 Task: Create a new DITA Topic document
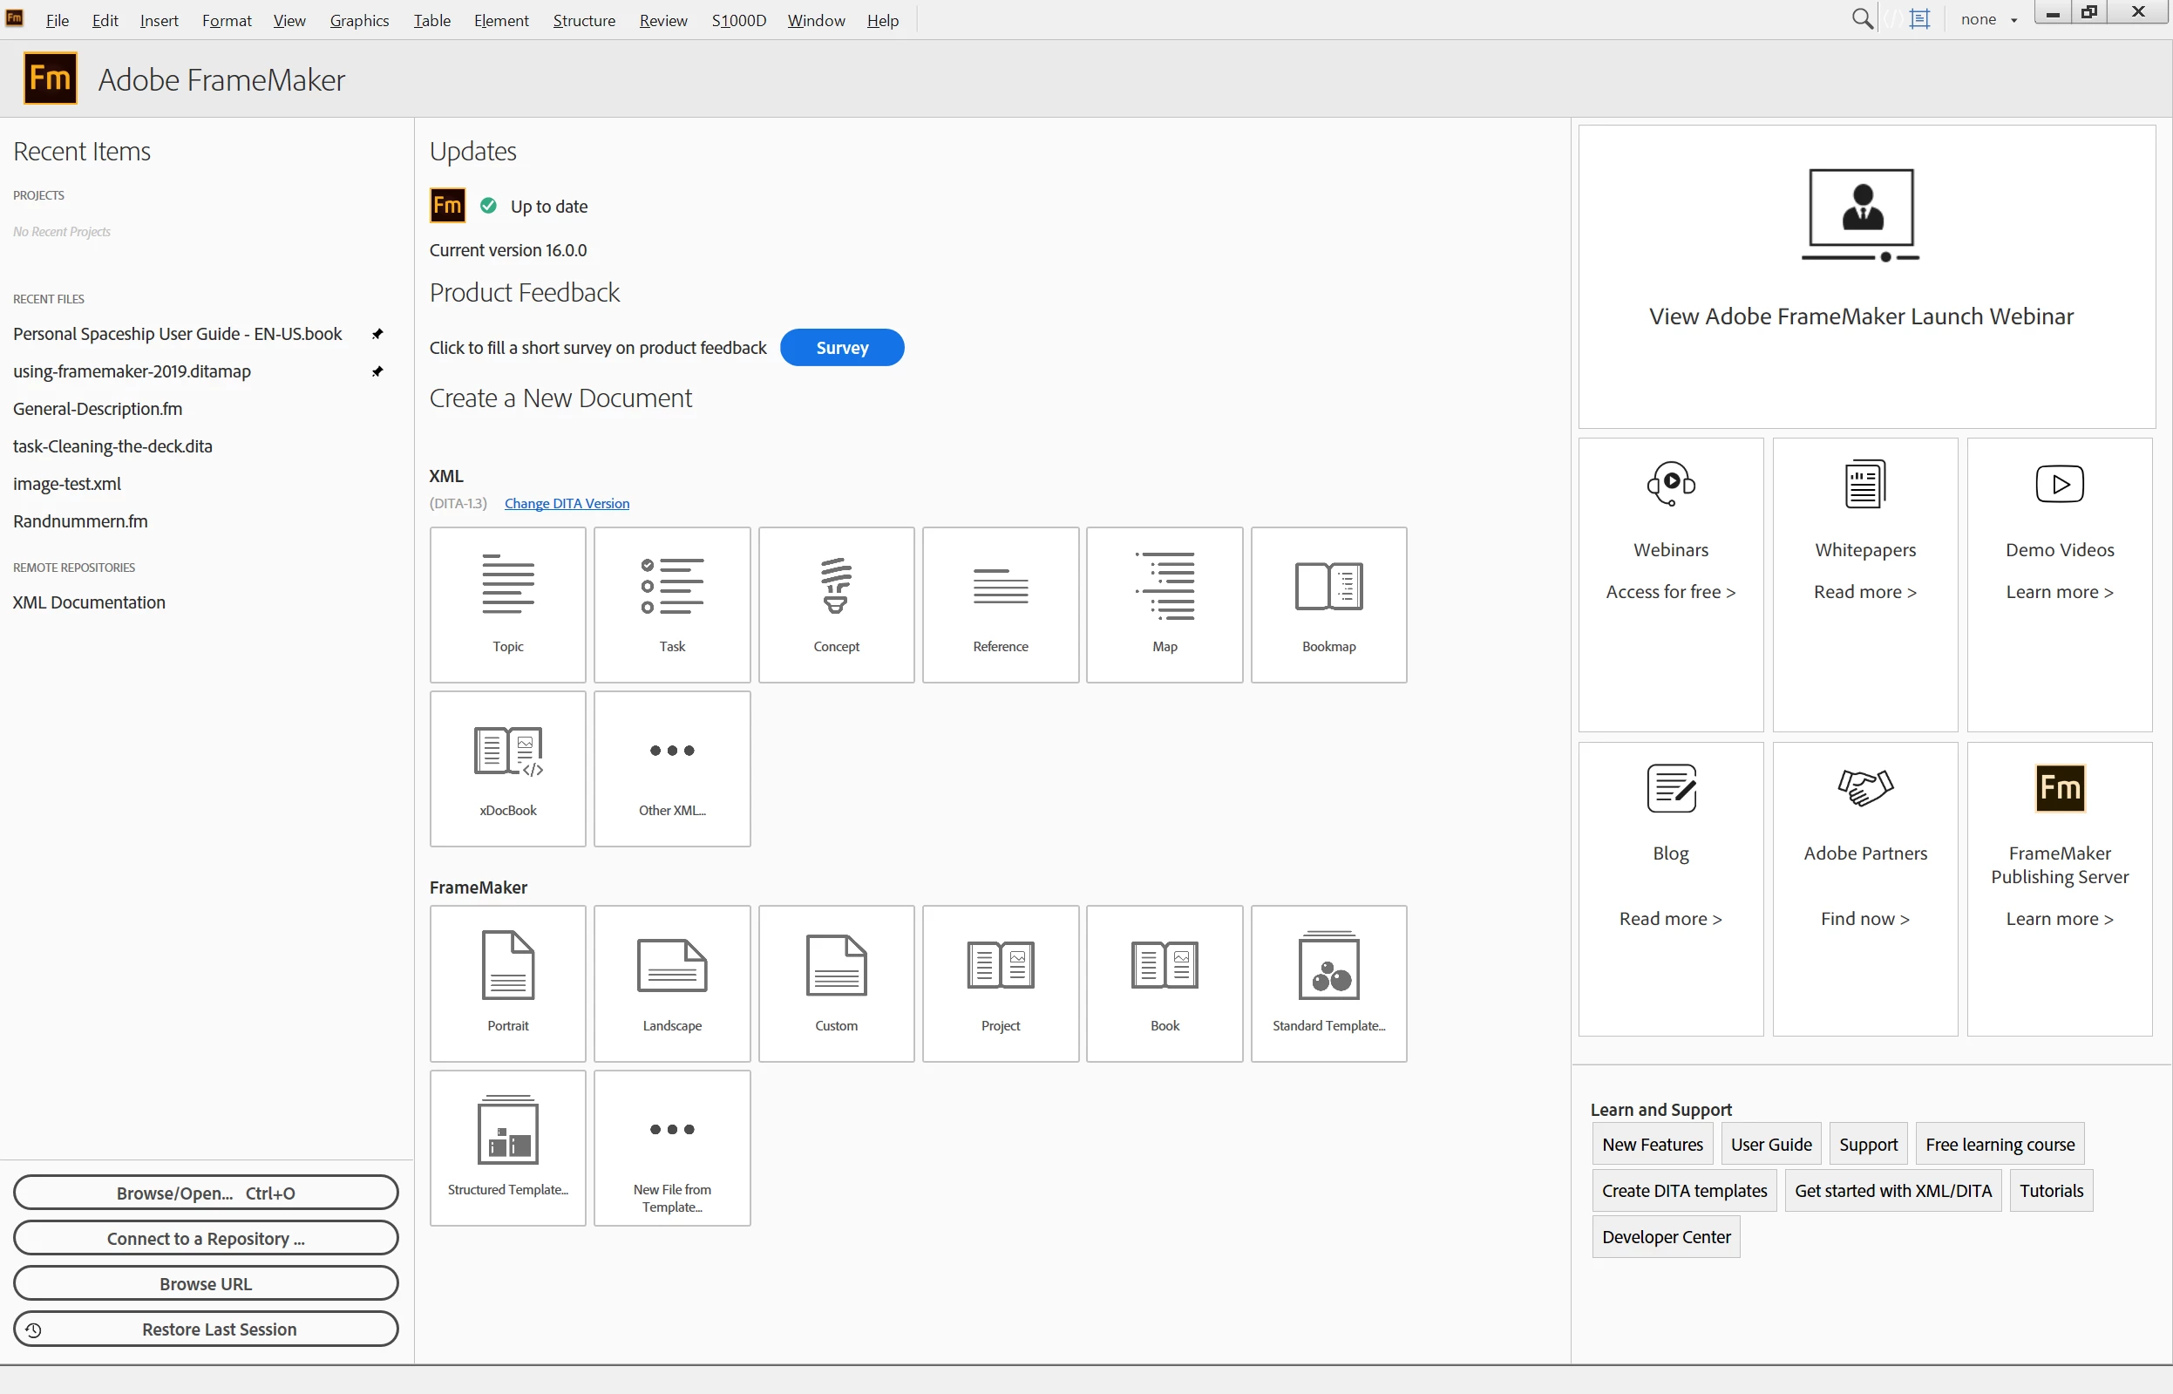click(507, 604)
